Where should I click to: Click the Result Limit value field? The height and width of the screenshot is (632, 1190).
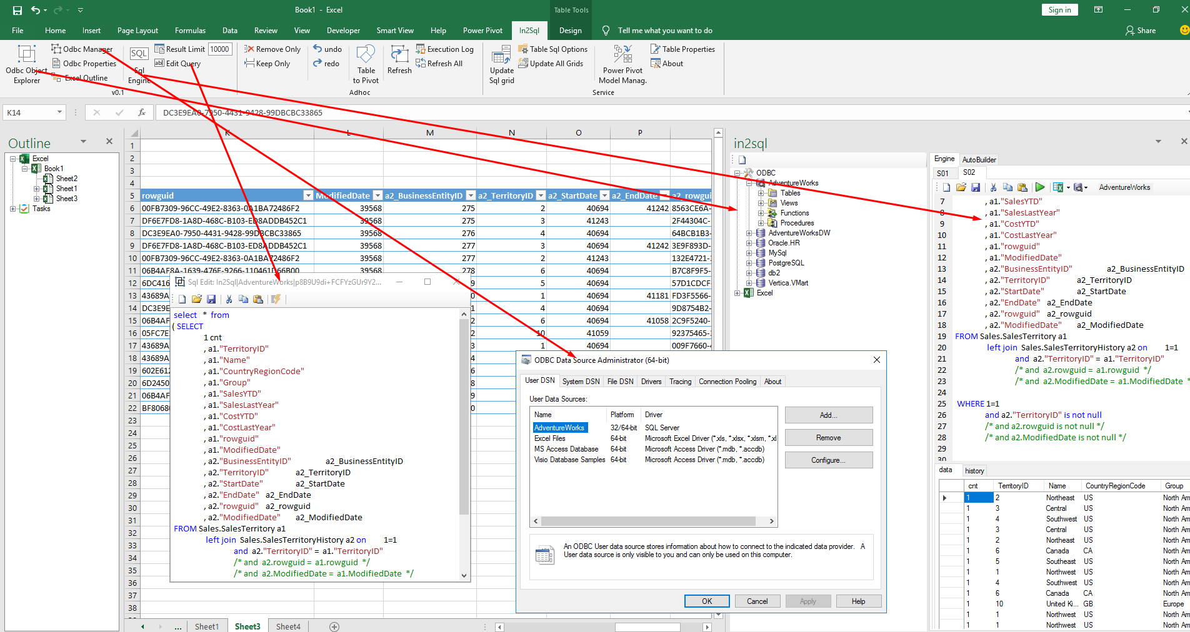click(x=219, y=49)
